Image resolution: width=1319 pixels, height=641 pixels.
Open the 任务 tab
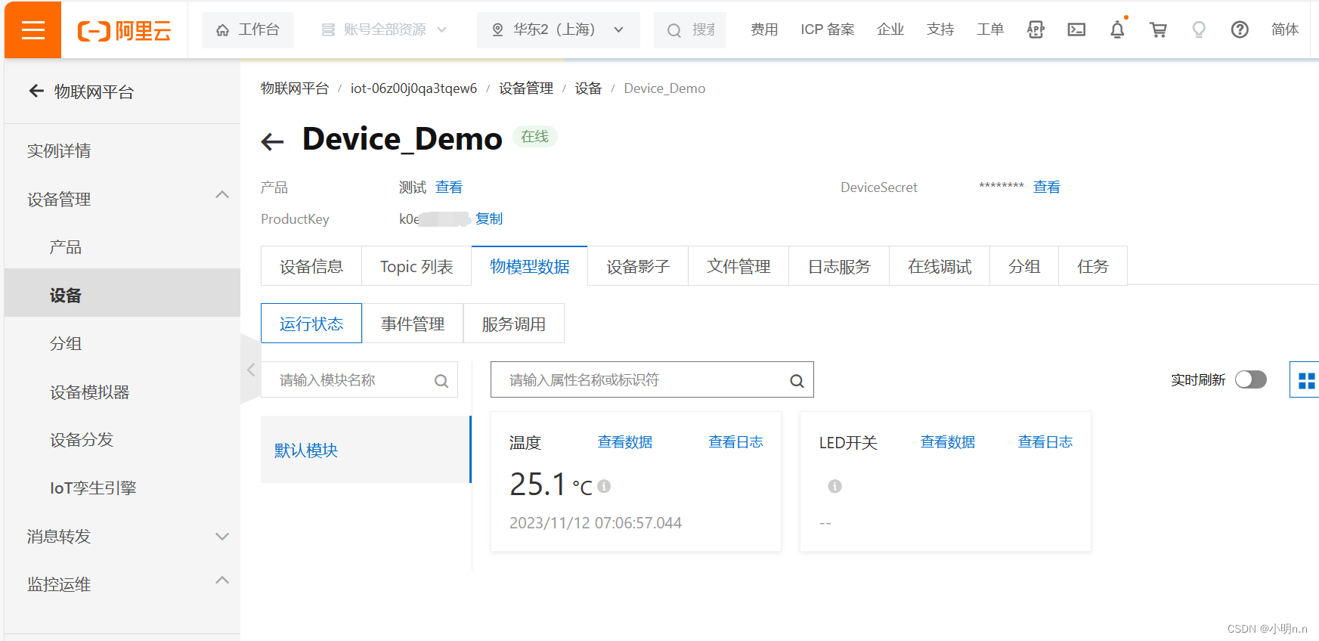point(1093,266)
